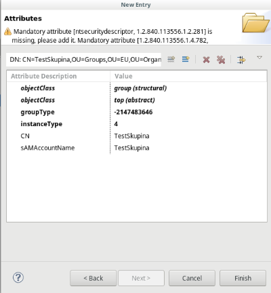Click the single red X delete value icon

pos(206,60)
